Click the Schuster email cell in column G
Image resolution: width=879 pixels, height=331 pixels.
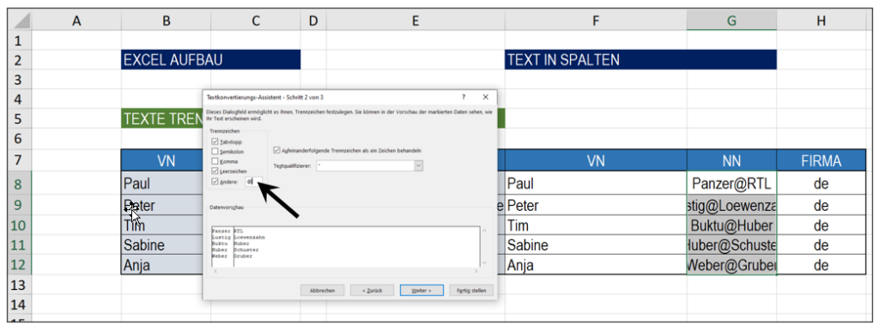pyautogui.click(x=731, y=245)
